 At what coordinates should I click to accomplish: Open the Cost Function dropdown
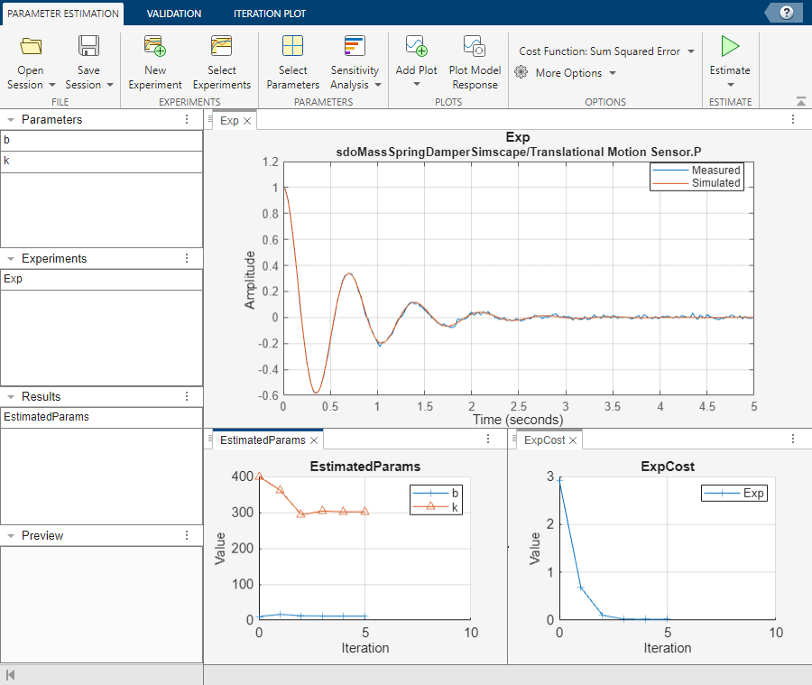click(607, 51)
